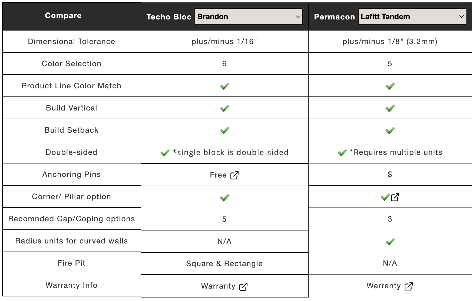Click the Compare column header
The height and width of the screenshot is (301, 476).
point(63,16)
